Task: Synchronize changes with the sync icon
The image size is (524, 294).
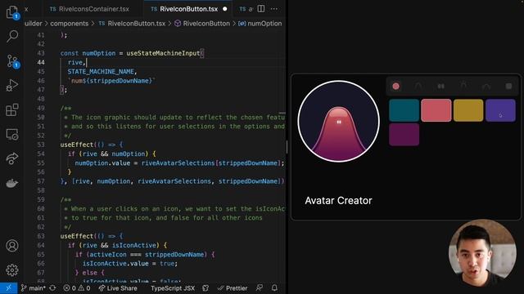Action: (52, 288)
